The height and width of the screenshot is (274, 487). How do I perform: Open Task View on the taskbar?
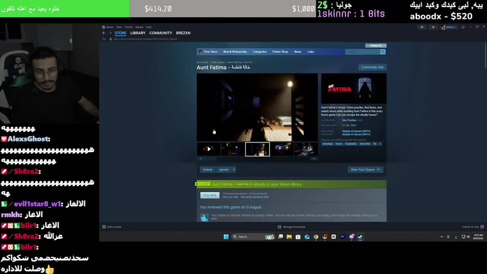[x=280, y=237]
